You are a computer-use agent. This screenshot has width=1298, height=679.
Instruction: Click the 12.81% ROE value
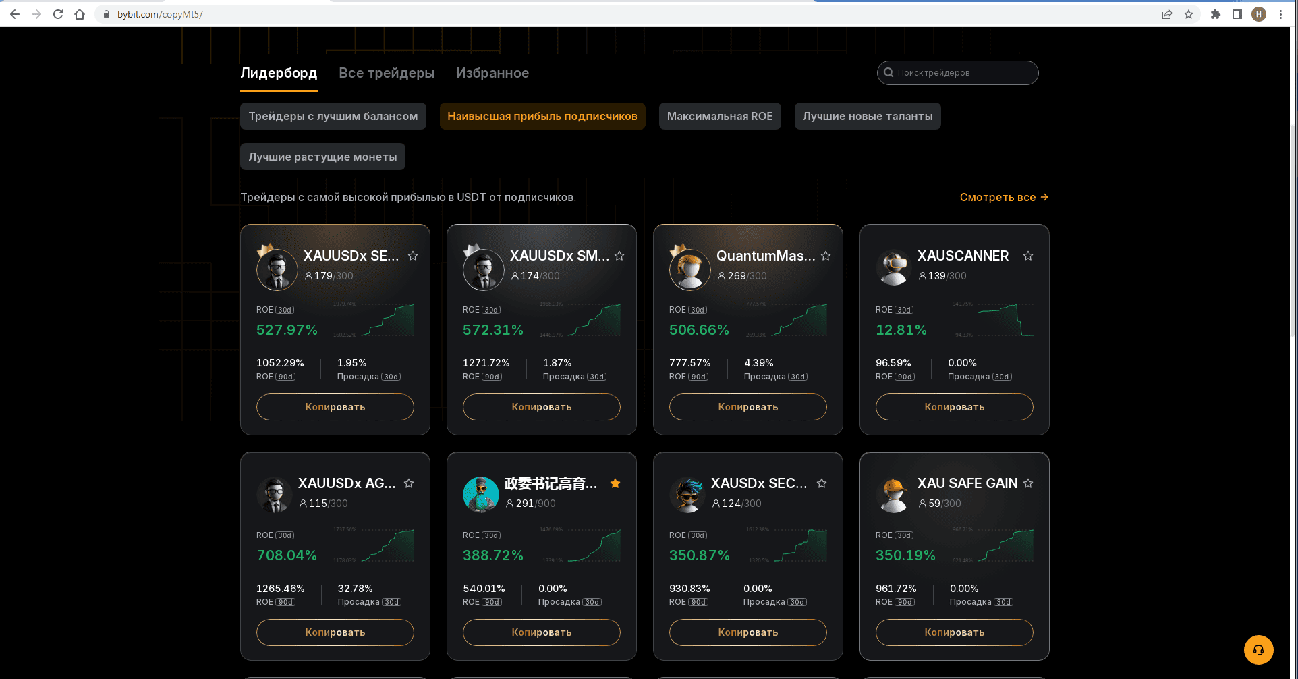[901, 330]
